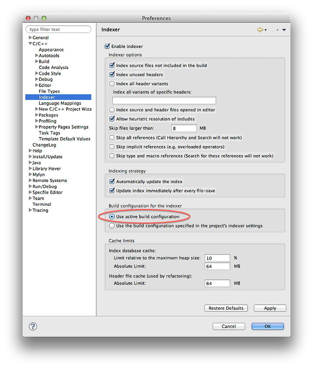
Task: Click the Cancel button
Action: coord(229,326)
